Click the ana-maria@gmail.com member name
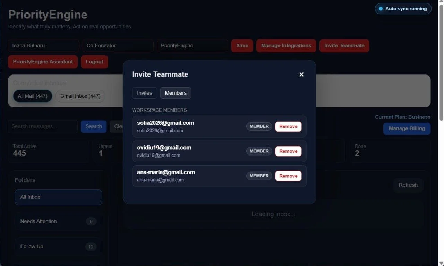 (166, 172)
